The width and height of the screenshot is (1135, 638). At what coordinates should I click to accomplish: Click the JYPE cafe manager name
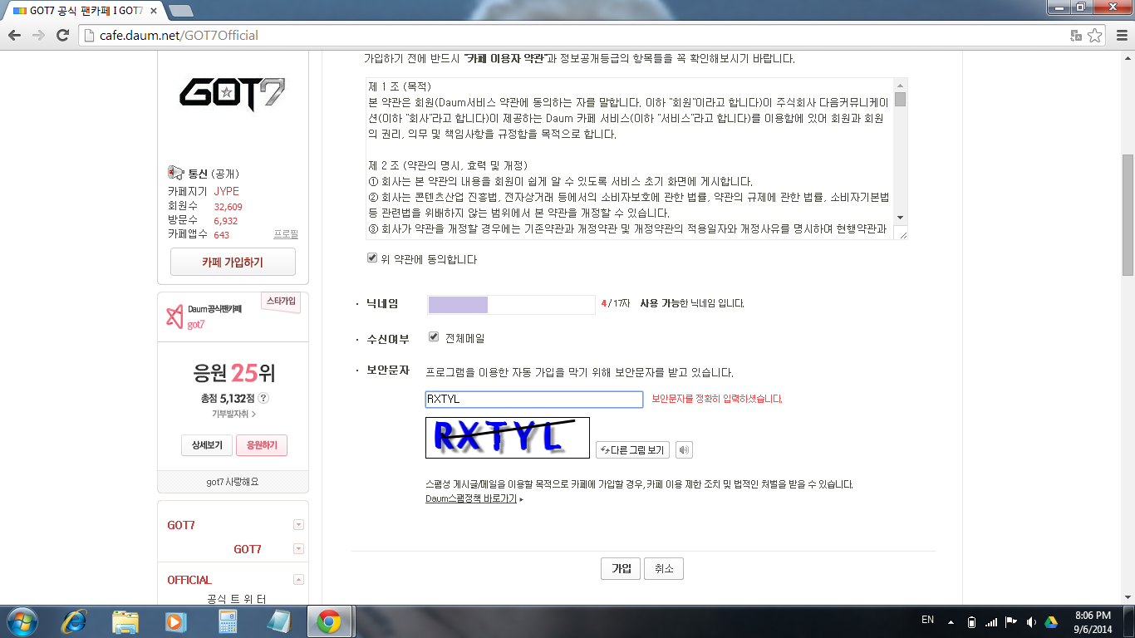tap(227, 191)
